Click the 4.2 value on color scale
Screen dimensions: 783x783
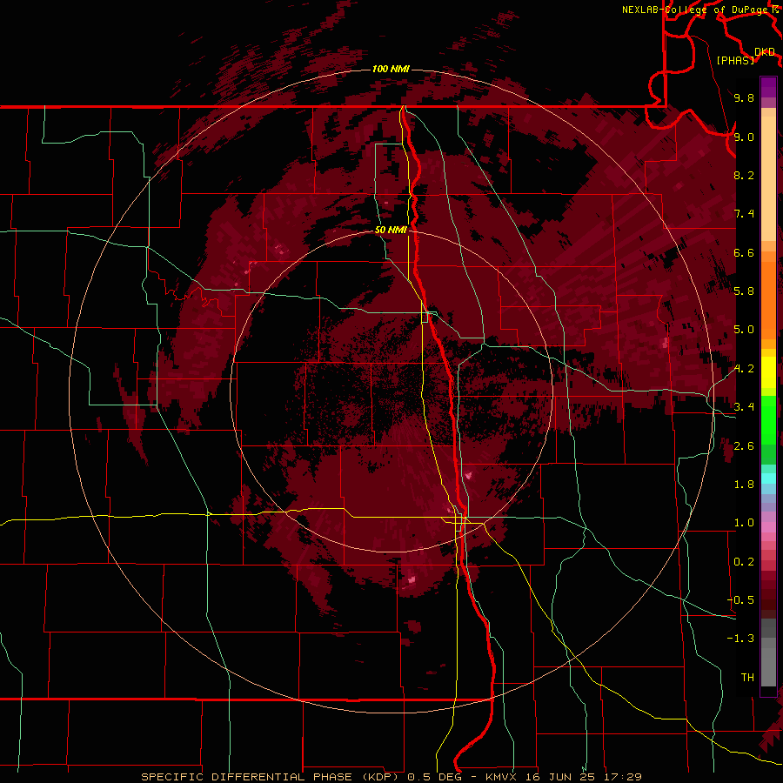click(x=744, y=369)
